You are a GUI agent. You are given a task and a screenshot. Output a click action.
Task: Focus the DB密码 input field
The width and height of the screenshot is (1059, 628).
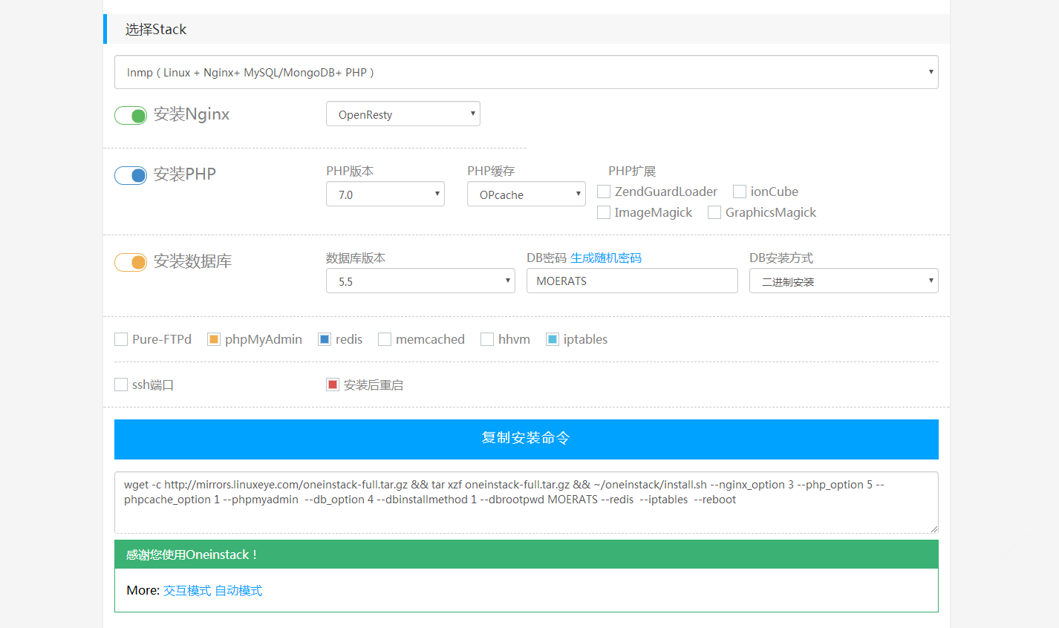tap(632, 281)
